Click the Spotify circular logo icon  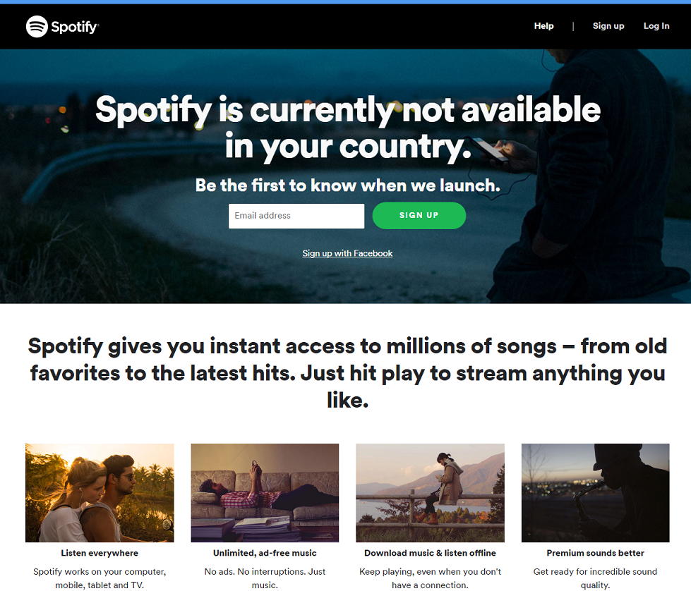35,27
